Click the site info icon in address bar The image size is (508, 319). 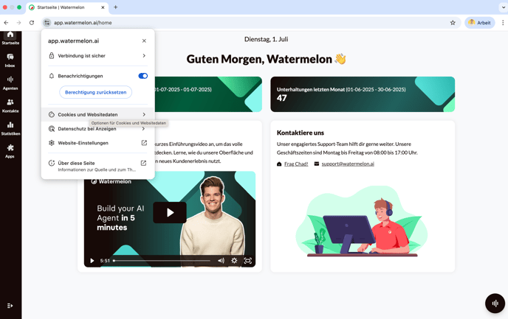click(x=47, y=23)
